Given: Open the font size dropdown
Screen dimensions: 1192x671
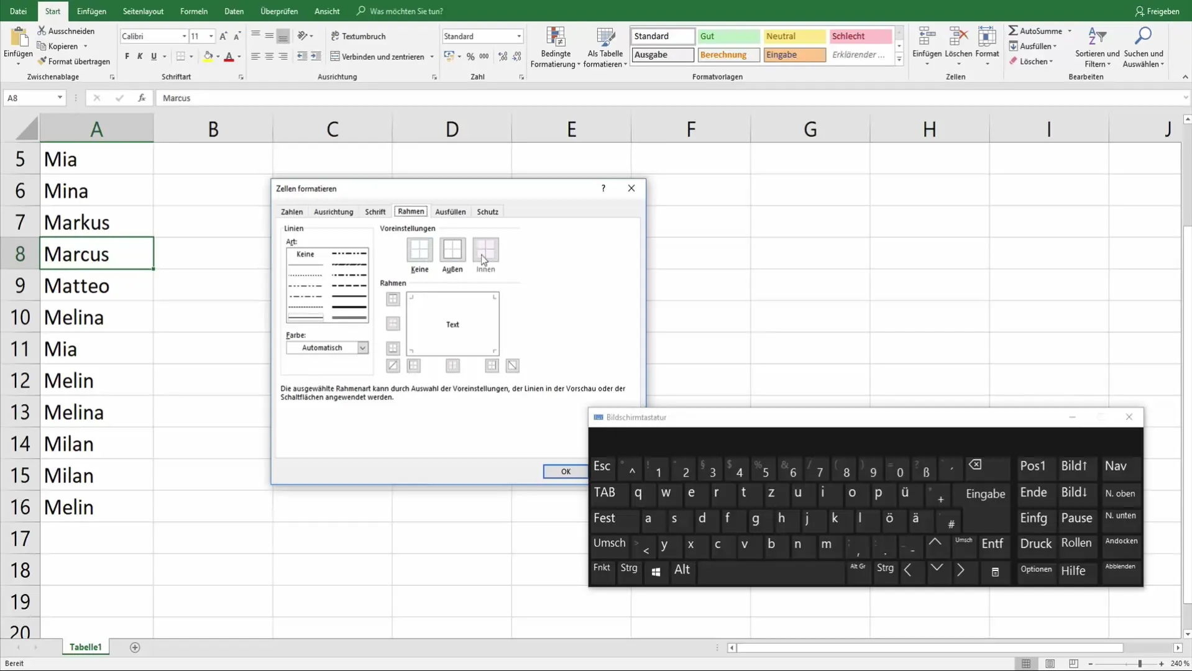Looking at the screenshot, I should pos(211,37).
